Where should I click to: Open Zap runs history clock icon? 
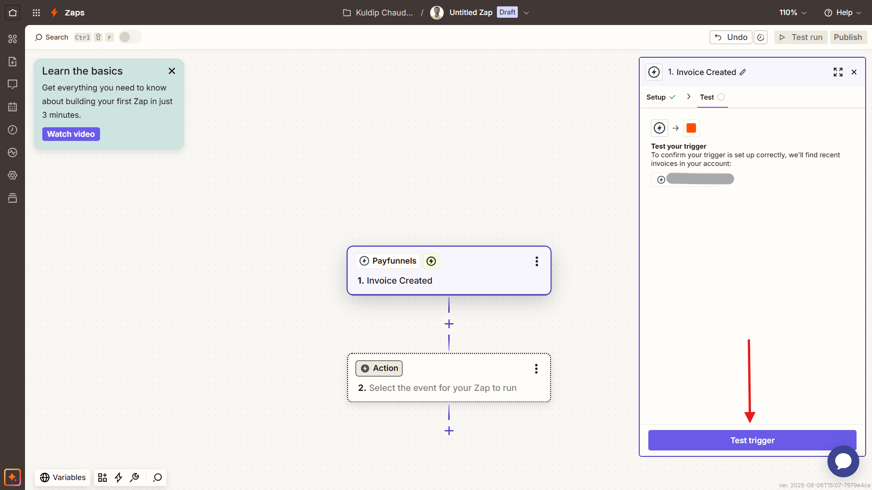coord(13,130)
